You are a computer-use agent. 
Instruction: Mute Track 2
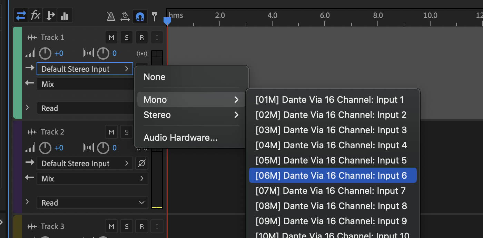point(111,132)
